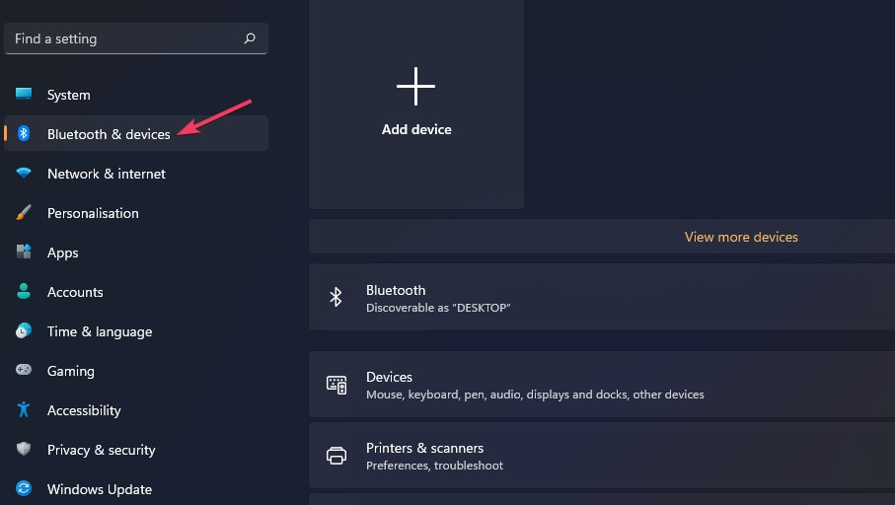
Task: Click the Accessibility figure icon
Action: [24, 409]
